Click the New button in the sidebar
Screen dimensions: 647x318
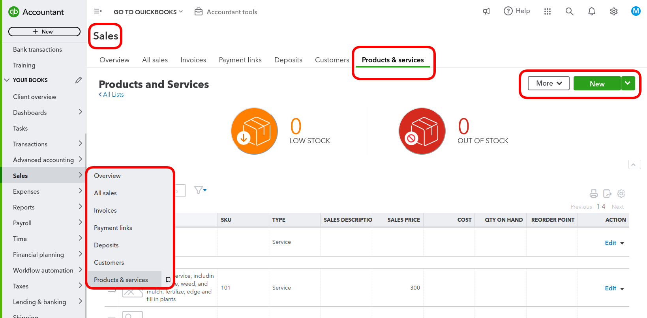pyautogui.click(x=44, y=32)
